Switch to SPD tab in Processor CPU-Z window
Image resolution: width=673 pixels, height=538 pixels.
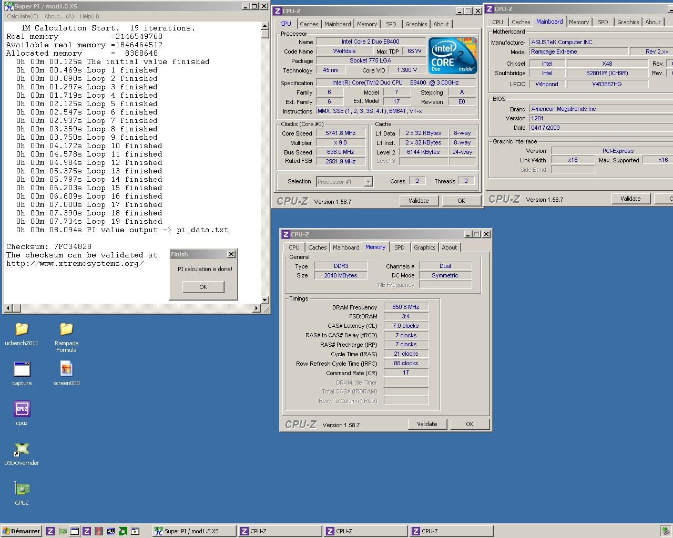(x=391, y=24)
